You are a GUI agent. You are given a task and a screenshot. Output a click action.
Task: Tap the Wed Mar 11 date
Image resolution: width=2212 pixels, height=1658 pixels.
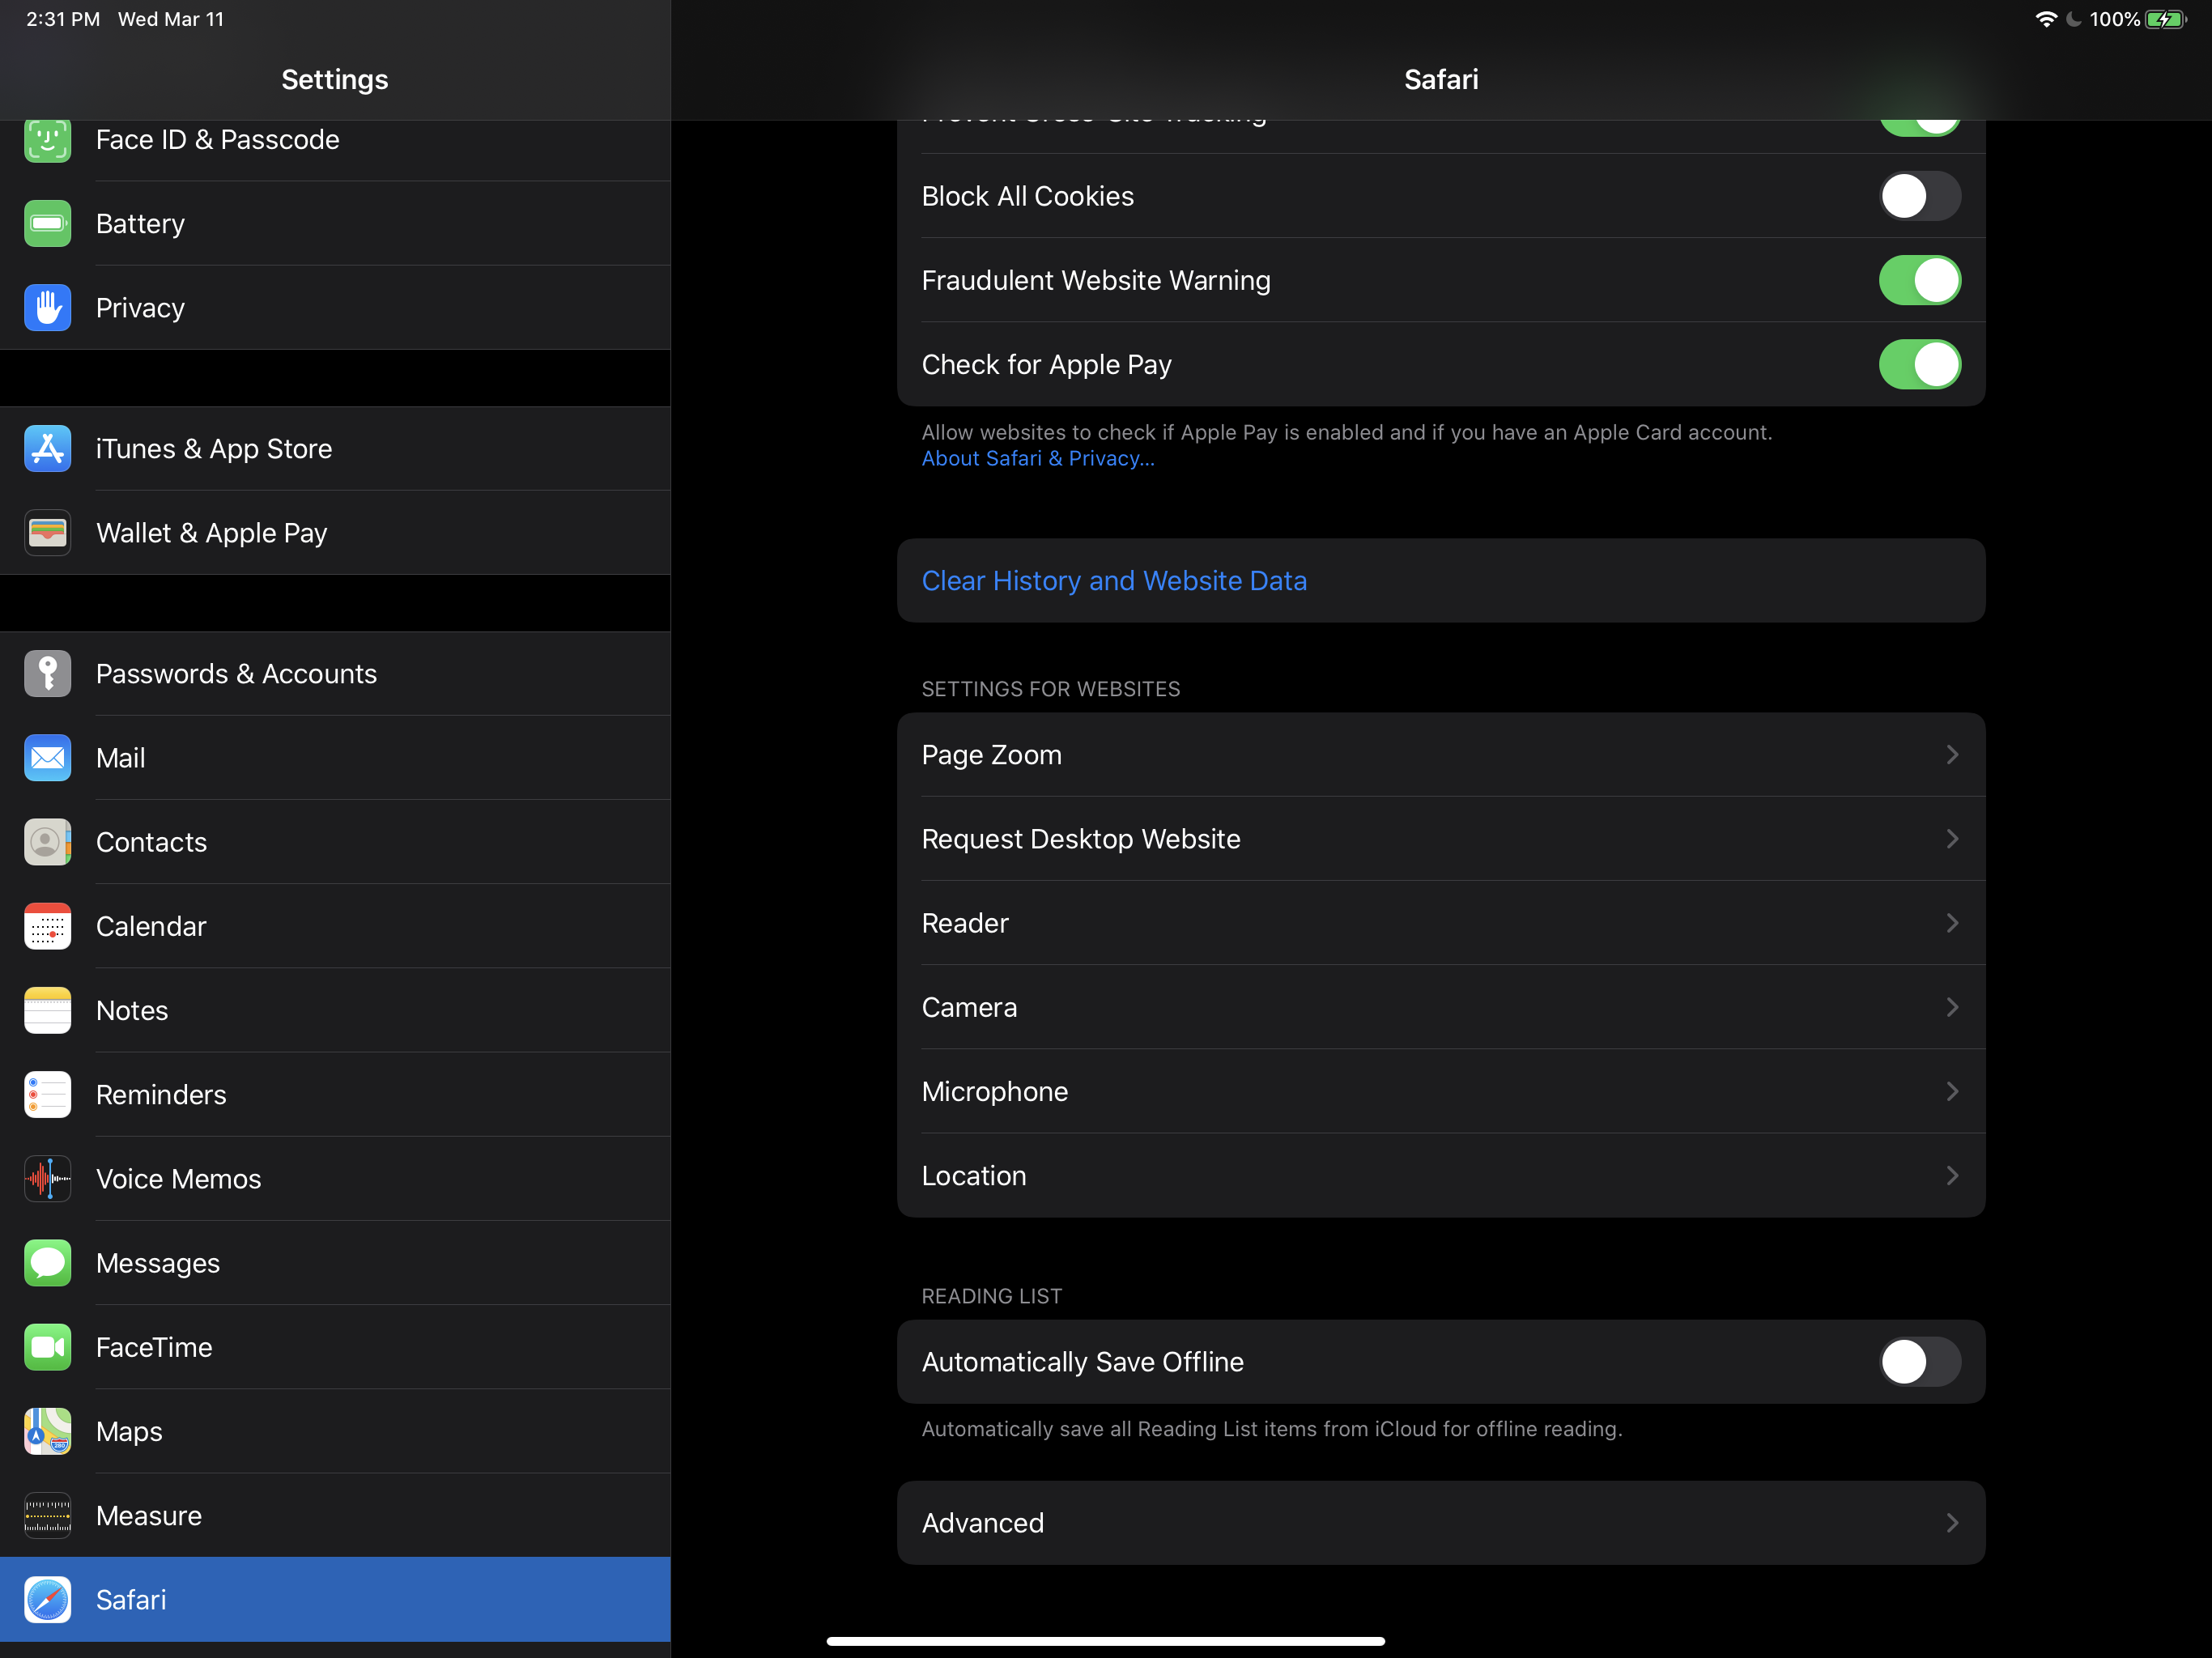tap(171, 19)
